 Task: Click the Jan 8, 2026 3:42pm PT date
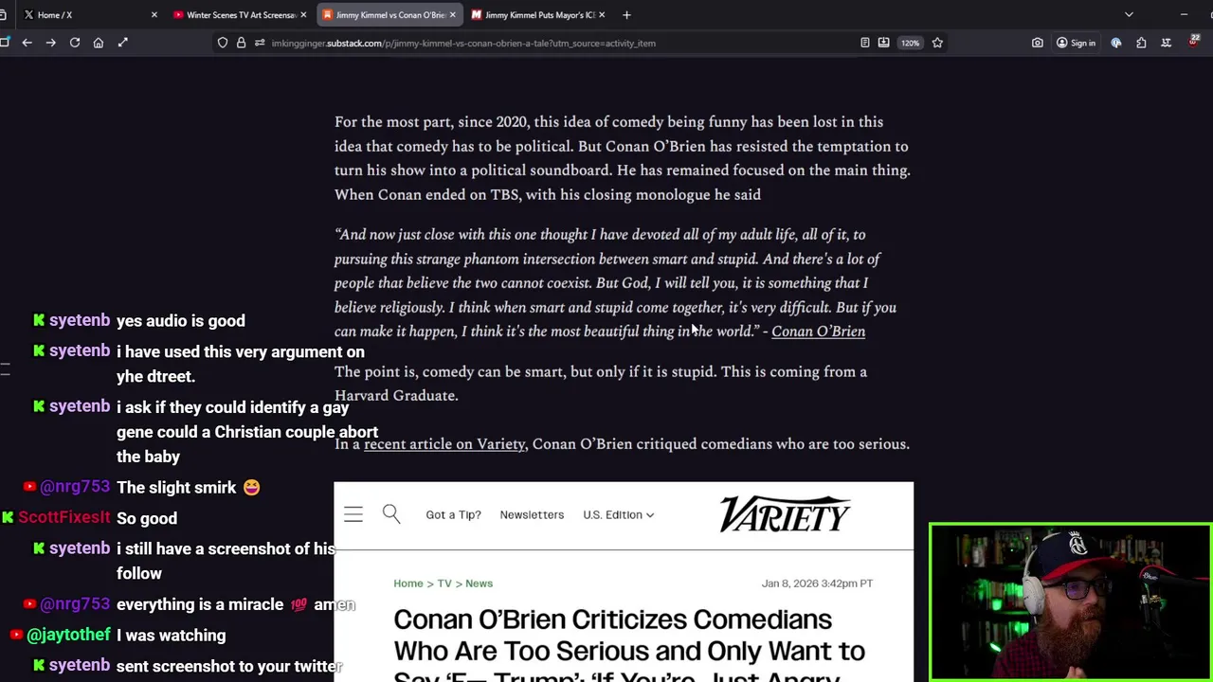(817, 583)
